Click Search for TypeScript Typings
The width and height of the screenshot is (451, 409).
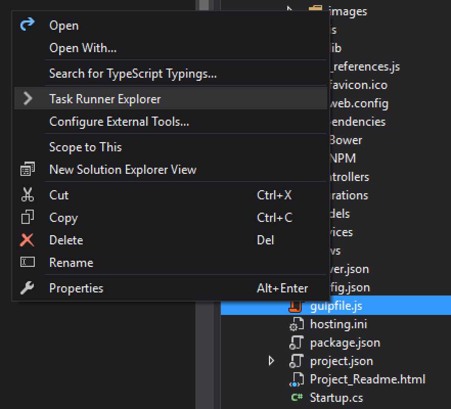click(121, 73)
